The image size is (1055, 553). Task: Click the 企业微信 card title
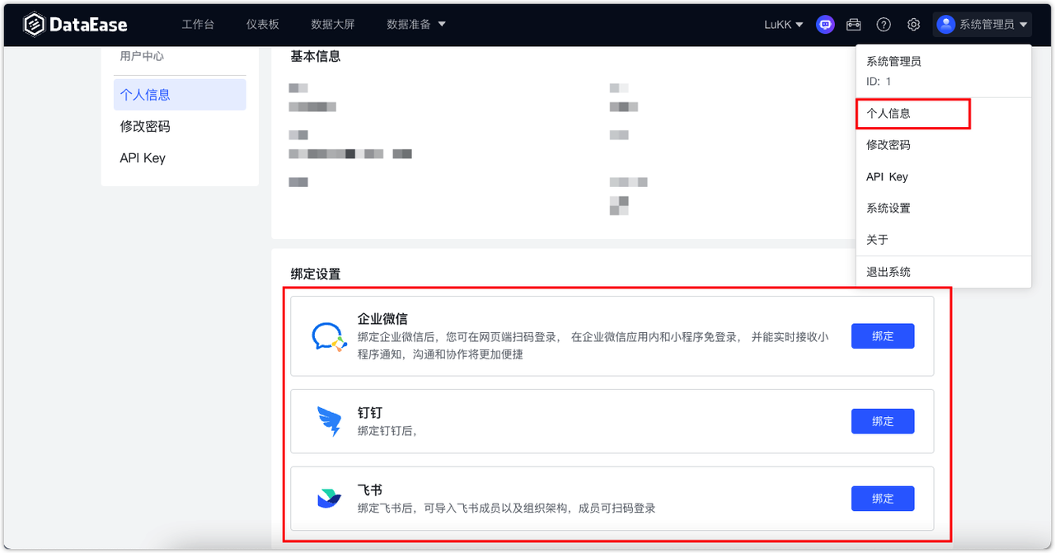click(382, 319)
